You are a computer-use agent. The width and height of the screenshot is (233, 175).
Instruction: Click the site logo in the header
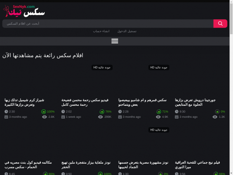[x=24, y=10]
